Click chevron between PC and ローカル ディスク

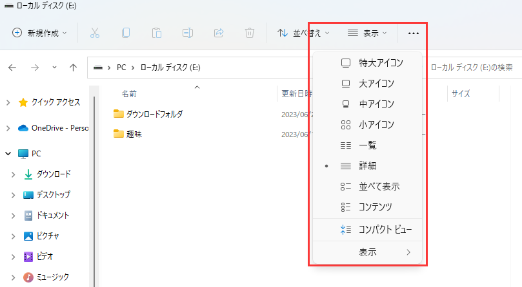pyautogui.click(x=133, y=68)
